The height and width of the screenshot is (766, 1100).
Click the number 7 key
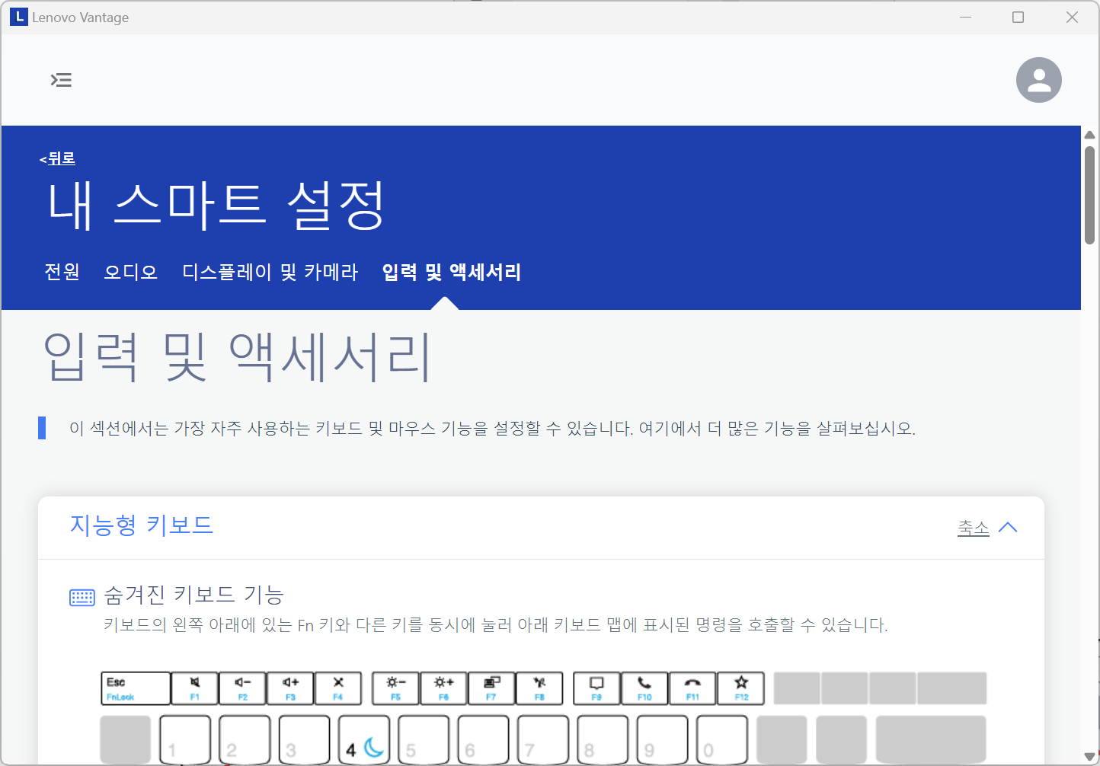tap(542, 740)
